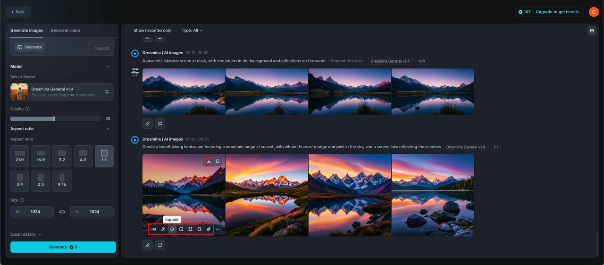Select the 2:3 aspect ratio

41,181
